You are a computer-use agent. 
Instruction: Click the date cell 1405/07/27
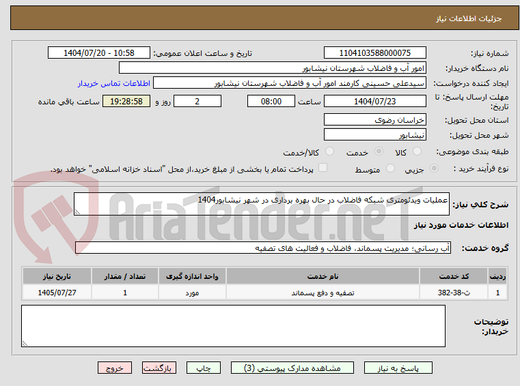[57, 293]
